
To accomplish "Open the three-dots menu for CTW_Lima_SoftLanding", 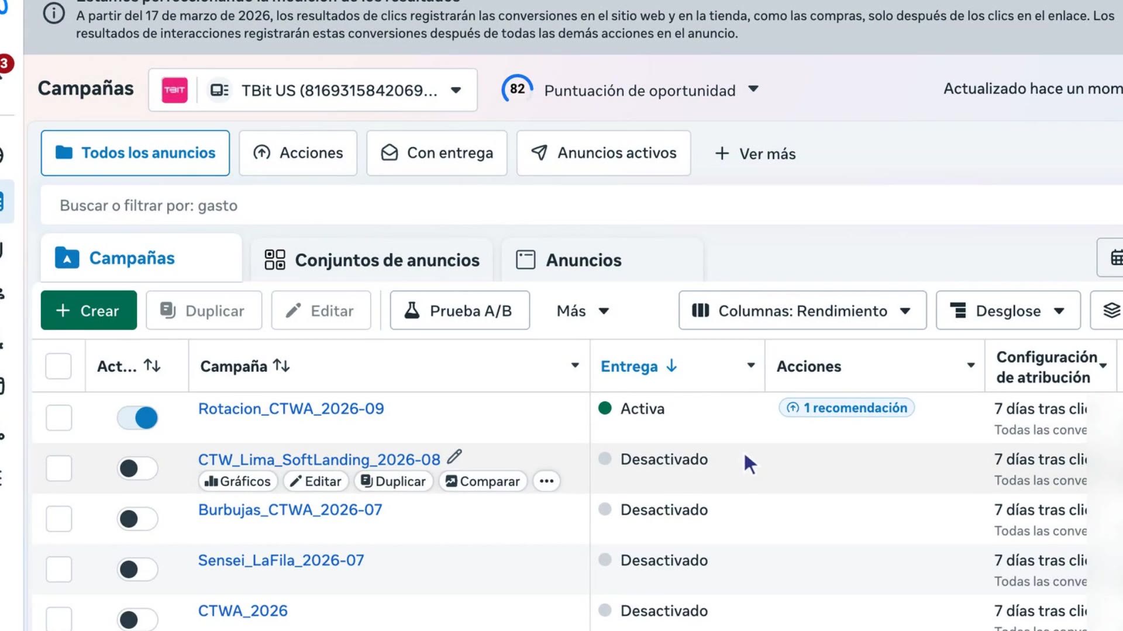I will [546, 481].
